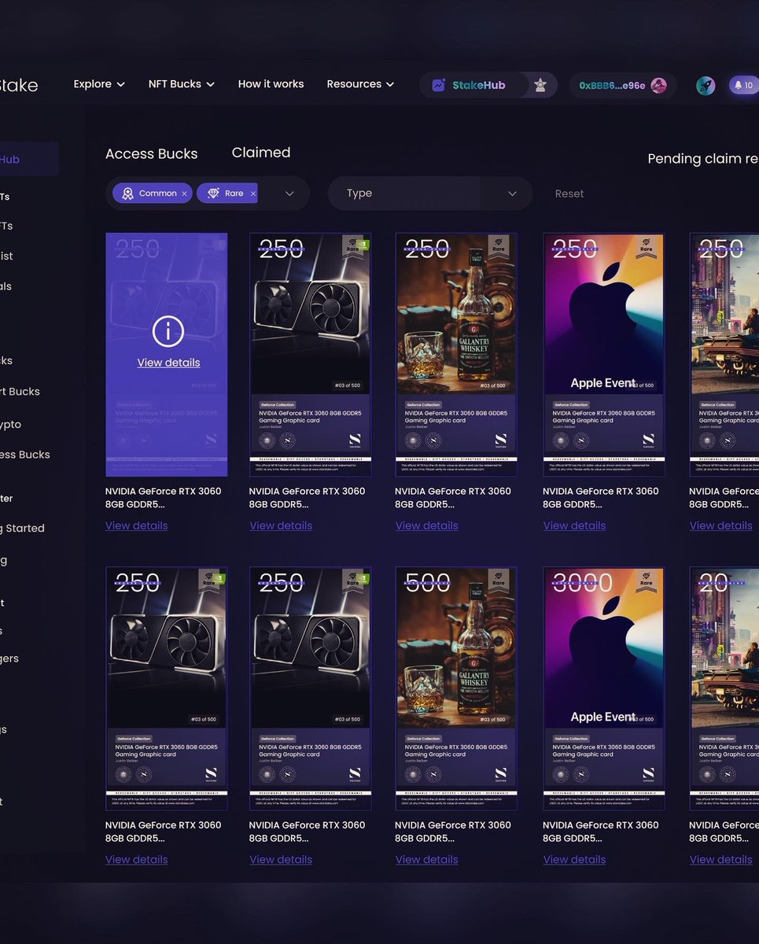Expand the Resources navigation dropdown
Screen dimensions: 759x944
click(x=360, y=84)
